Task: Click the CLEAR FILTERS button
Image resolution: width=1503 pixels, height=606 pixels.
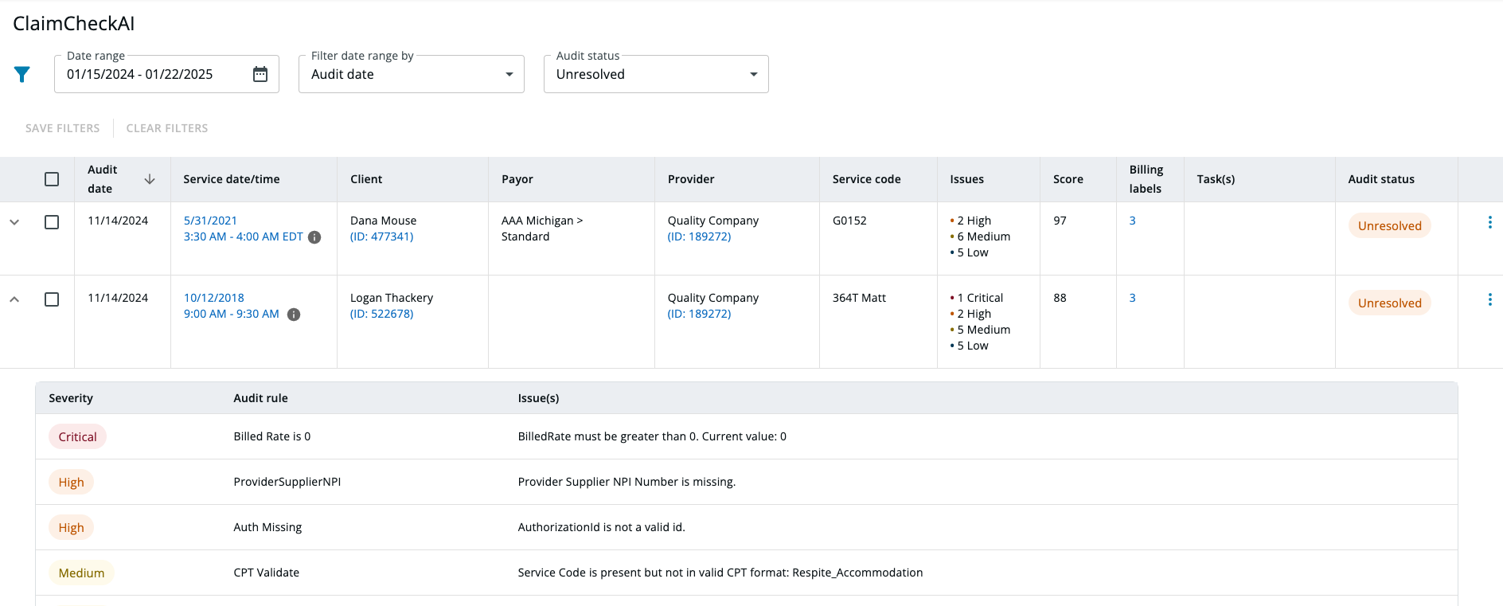Action: click(x=167, y=128)
